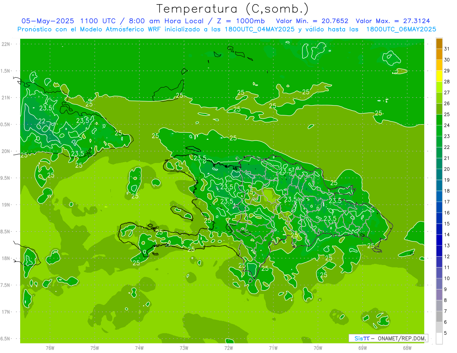This screenshot has height=353, width=457.
Task: Click the olive-green swatch between legend 25 and 26
Action: 439,109
